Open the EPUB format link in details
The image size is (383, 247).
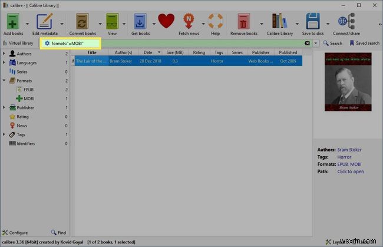[343, 164]
